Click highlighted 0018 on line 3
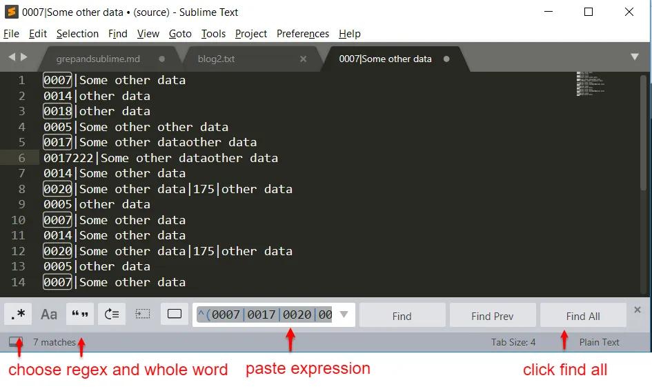Screen dimensions: 652x389 pyautogui.click(x=57, y=111)
